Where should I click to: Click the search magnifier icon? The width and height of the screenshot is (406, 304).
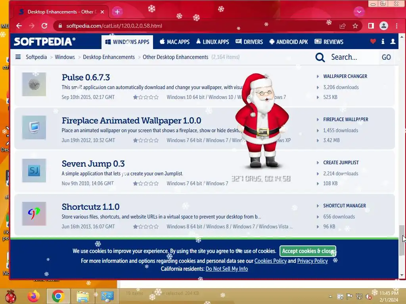[x=320, y=57]
